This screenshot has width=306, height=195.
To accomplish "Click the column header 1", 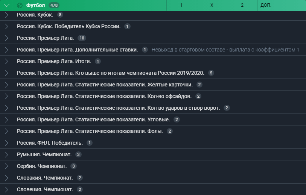I will (x=181, y=5).
